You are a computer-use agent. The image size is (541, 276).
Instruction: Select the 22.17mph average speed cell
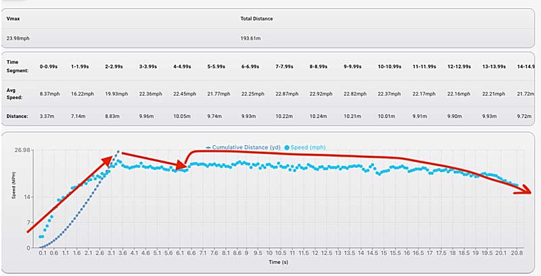425,94
